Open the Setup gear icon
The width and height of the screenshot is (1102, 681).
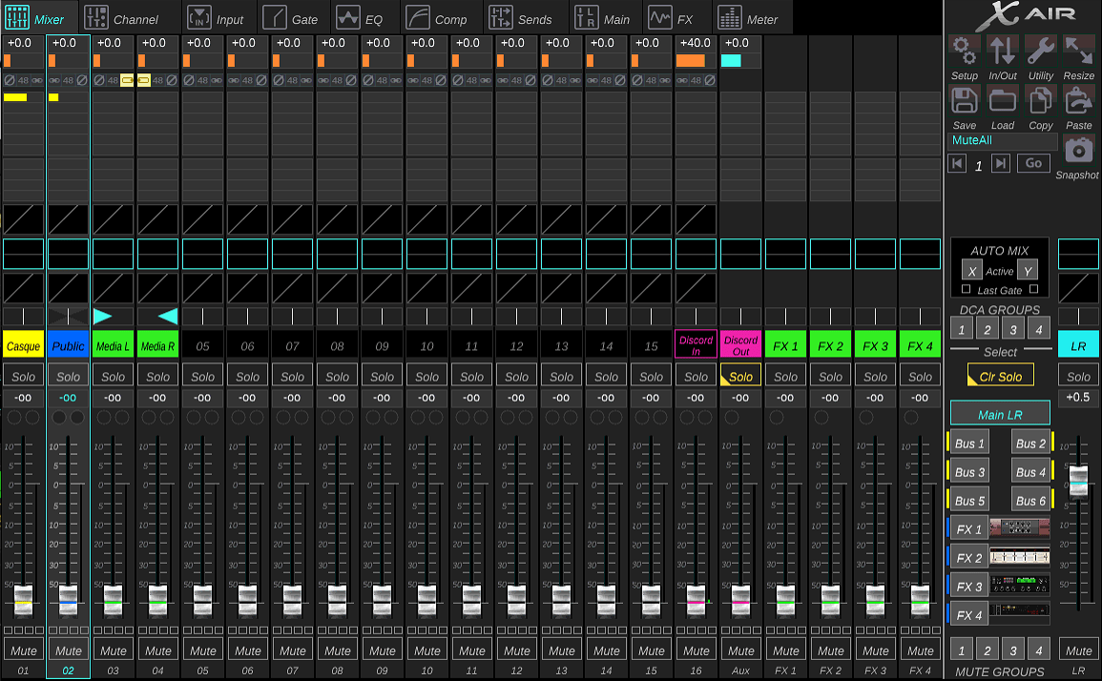[965, 52]
